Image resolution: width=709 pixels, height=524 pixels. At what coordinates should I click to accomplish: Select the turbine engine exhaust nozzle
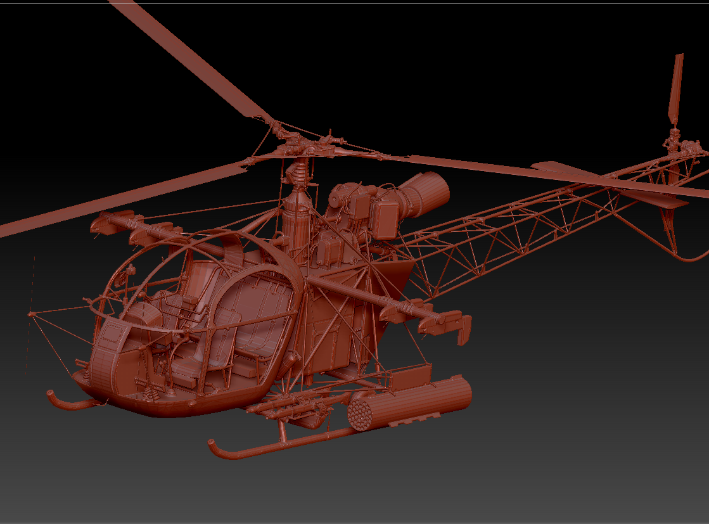[x=426, y=192]
